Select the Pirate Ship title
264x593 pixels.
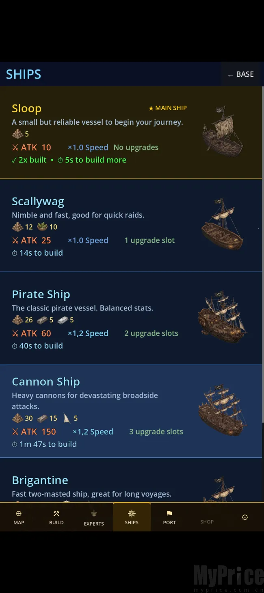tap(41, 294)
